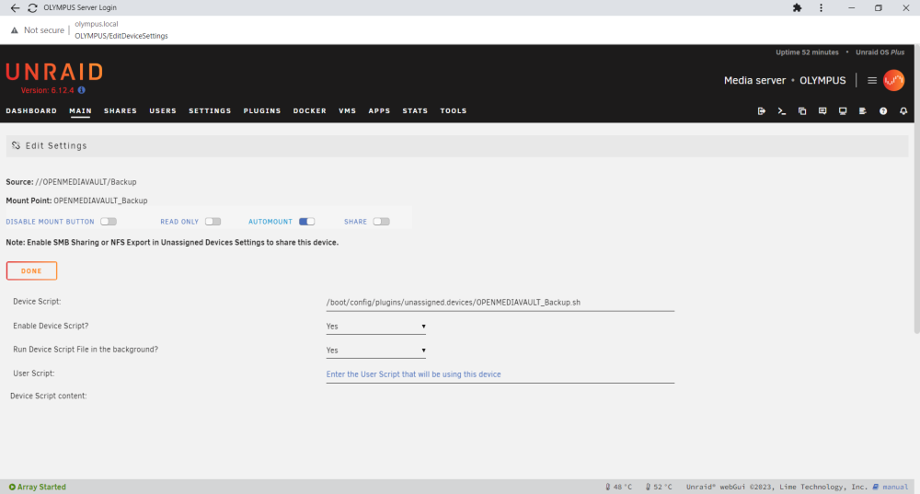The height and width of the screenshot is (494, 920).
Task: Switch to the Users tab
Action: pos(163,111)
